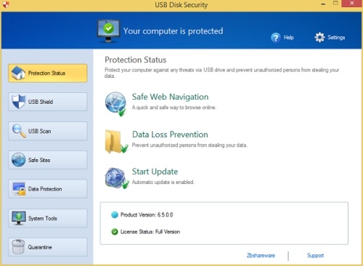Screen dimensions: 363x266
Task: Click the Safe Web Navigation globe icon
Action: tap(115, 103)
